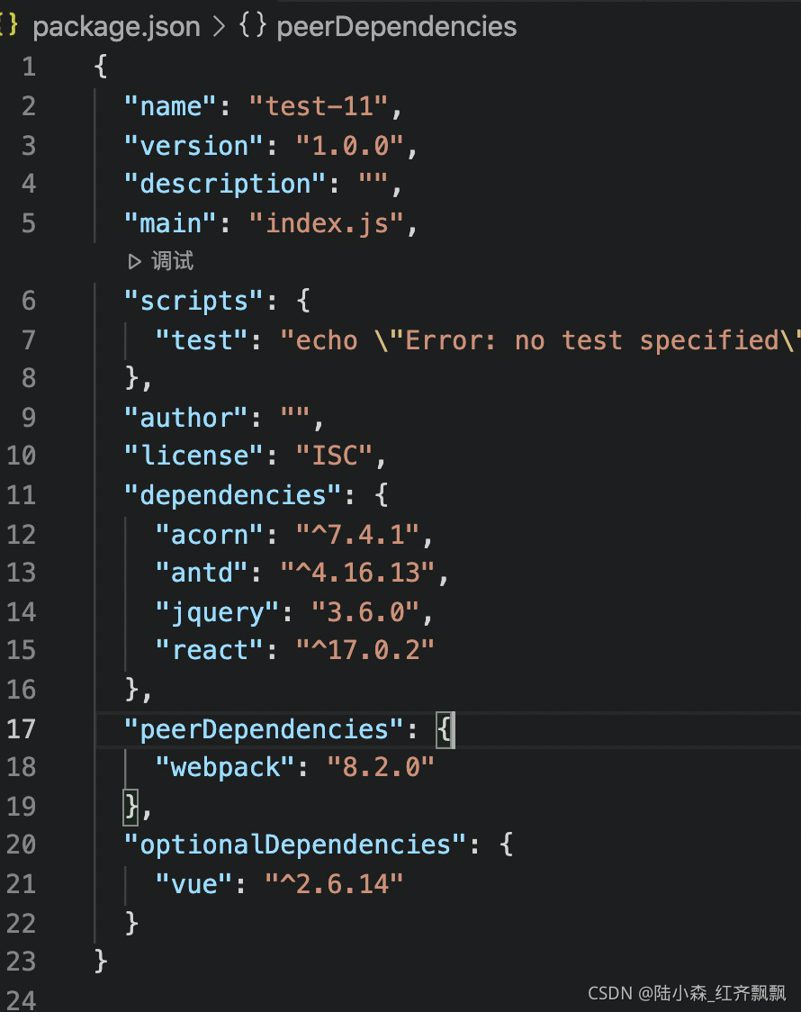Click the "dependencies" key on line 11
Screen dimensions: 801x1012
[232, 495]
